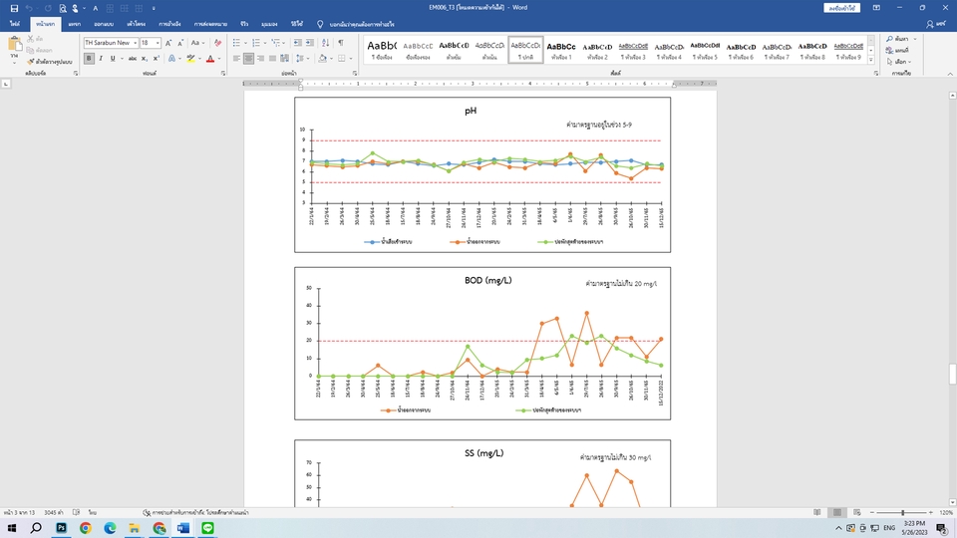Screen dimensions: 957x538
Task: Apply the Heading 1 style
Action: coord(561,50)
